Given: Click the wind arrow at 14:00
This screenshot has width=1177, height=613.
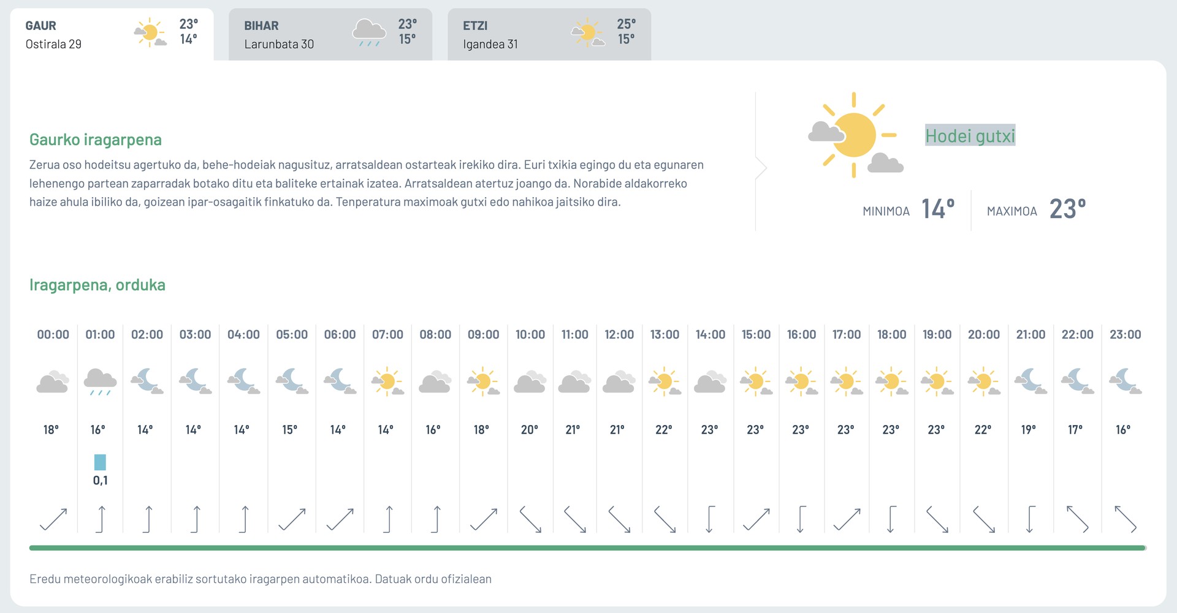Looking at the screenshot, I should (710, 519).
